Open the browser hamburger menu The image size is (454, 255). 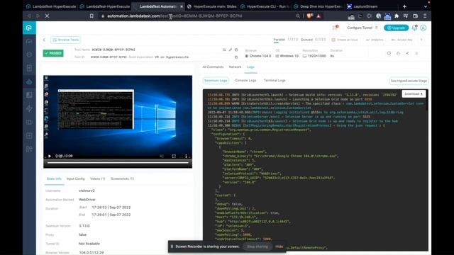click(425, 16)
